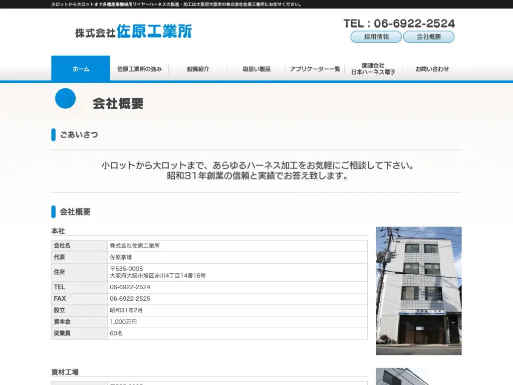Go to 設備紹介 page
This screenshot has height=385, width=513.
[198, 69]
